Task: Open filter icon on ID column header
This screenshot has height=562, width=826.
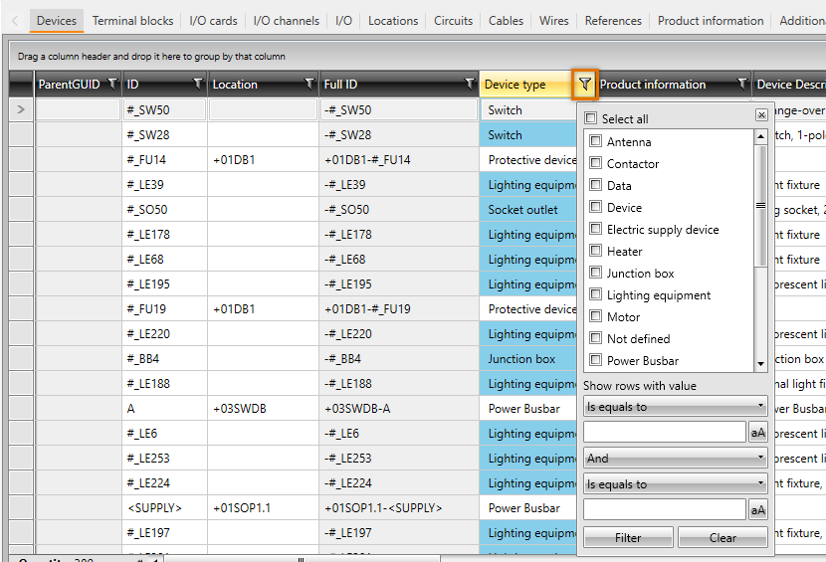Action: 197,85
